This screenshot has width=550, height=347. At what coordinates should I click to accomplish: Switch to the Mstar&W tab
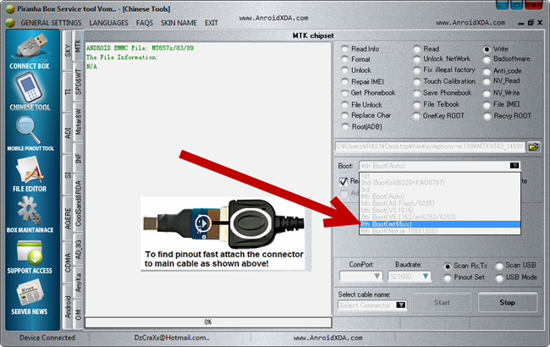click(78, 122)
